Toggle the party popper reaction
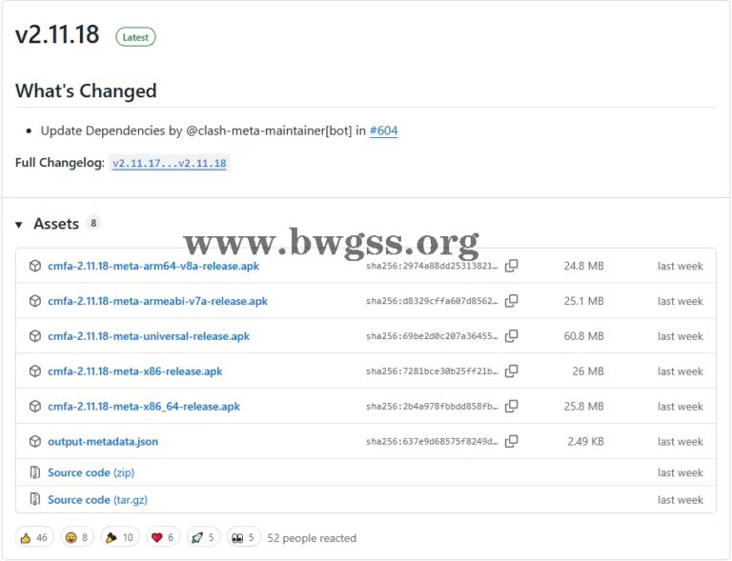Screen dimensions: 732x561 pos(120,538)
